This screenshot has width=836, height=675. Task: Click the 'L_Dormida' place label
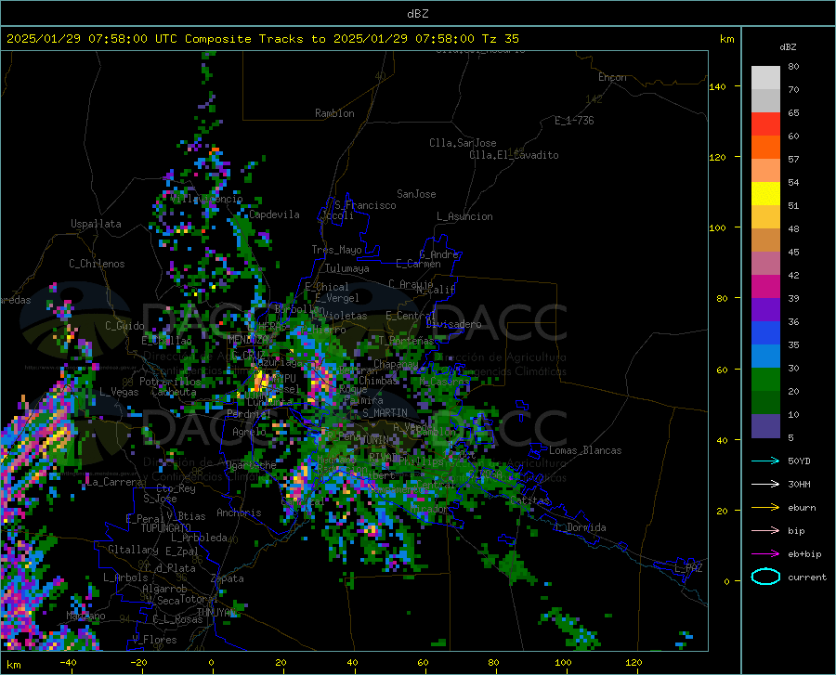pos(580,527)
